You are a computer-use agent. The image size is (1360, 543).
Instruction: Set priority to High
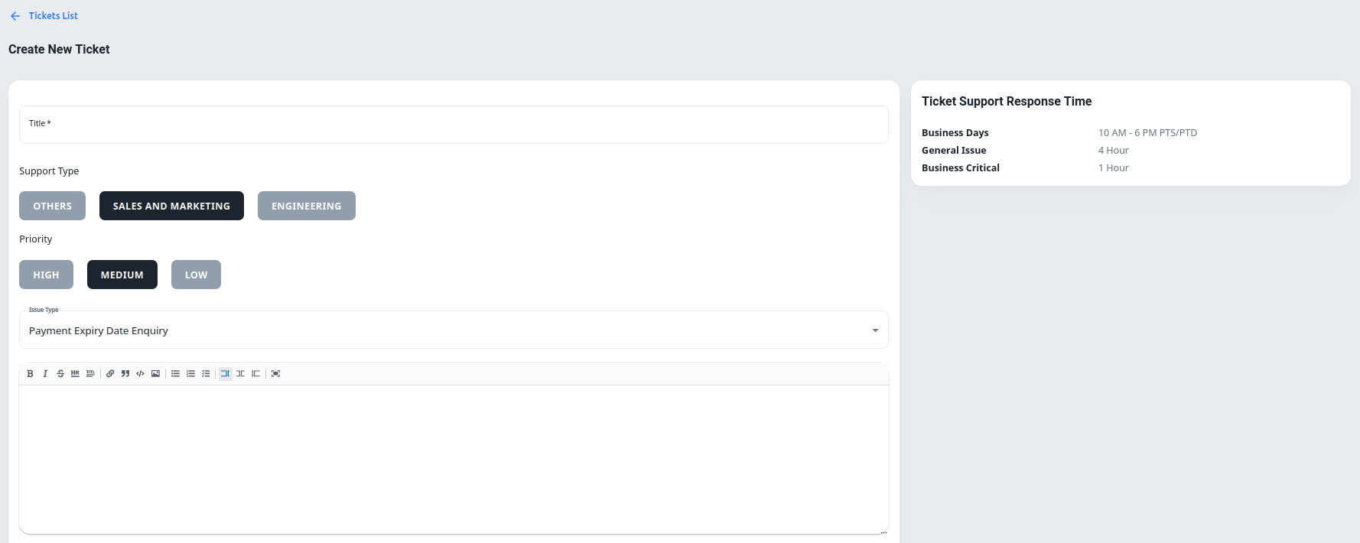point(46,275)
